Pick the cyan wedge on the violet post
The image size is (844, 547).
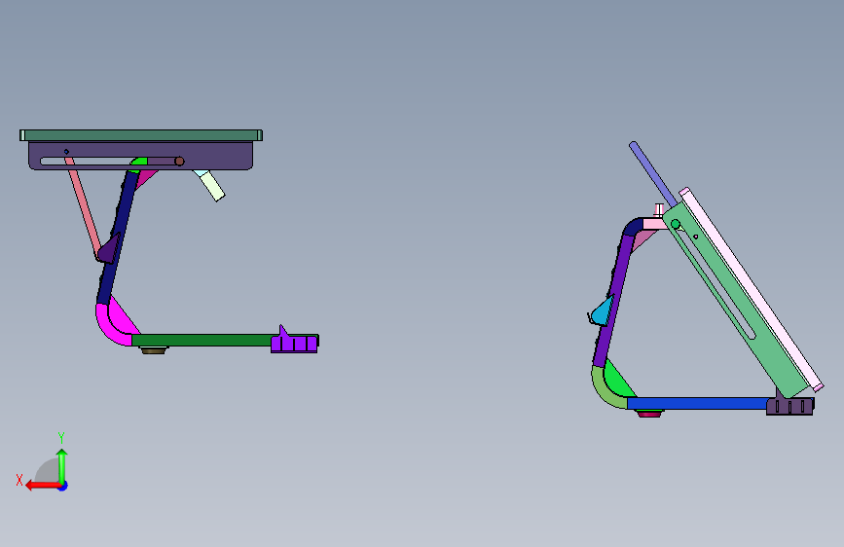click(x=604, y=311)
